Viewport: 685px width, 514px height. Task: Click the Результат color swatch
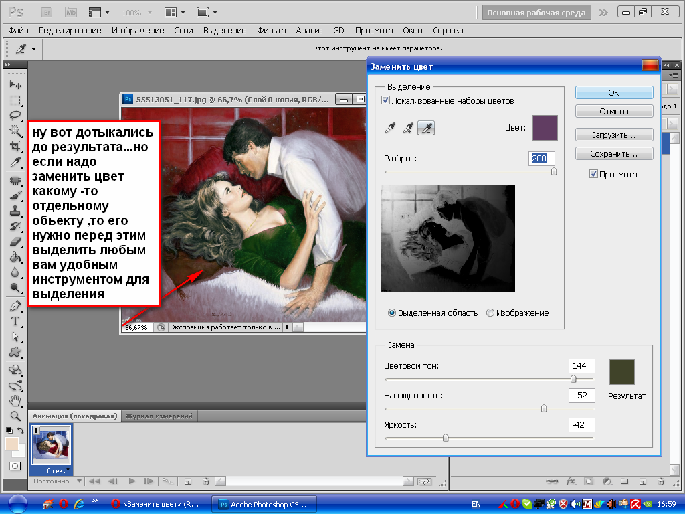(621, 372)
